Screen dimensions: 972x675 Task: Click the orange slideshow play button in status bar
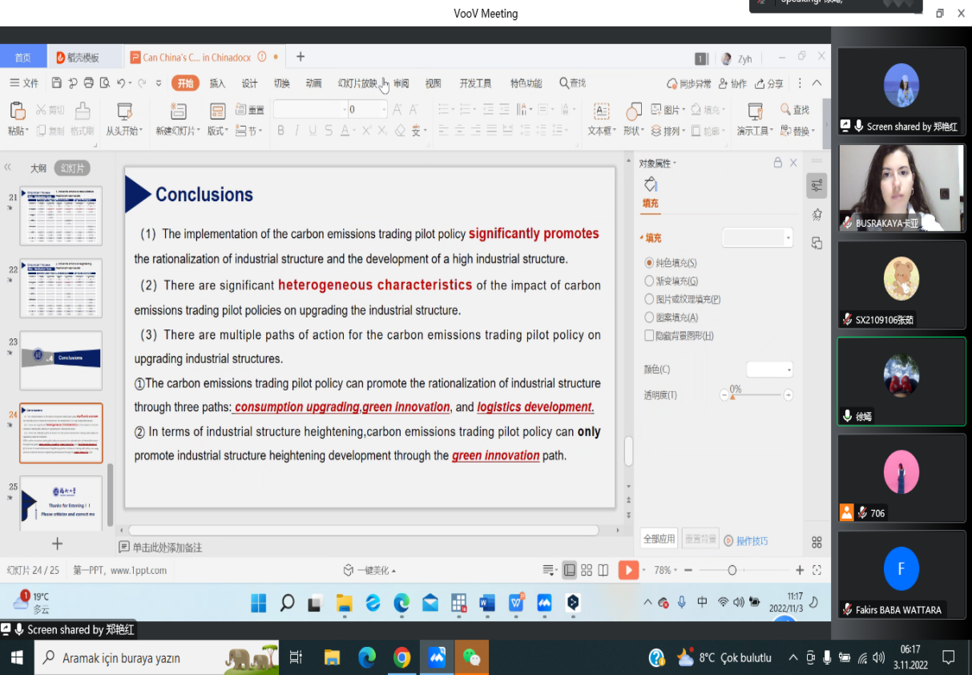click(x=628, y=570)
